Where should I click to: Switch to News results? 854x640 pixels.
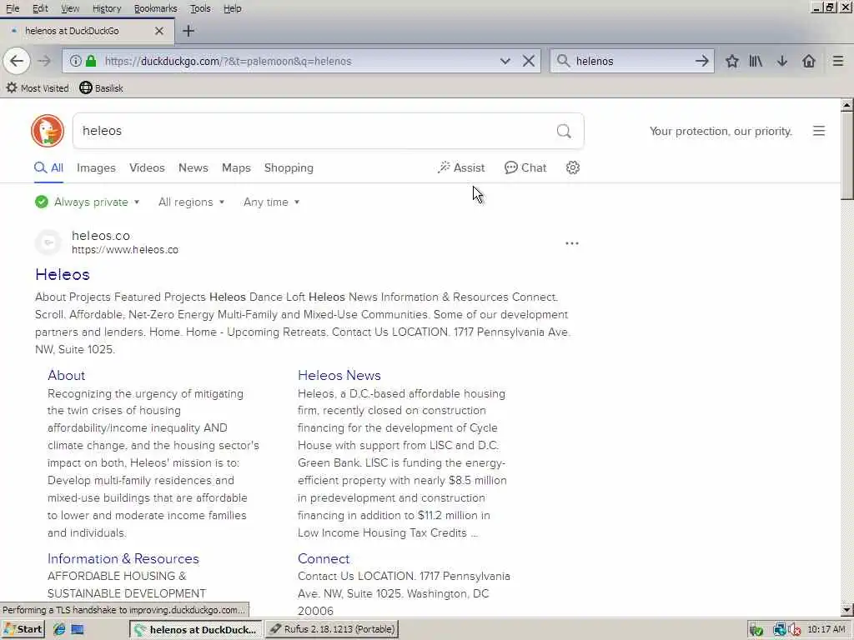pyautogui.click(x=193, y=167)
